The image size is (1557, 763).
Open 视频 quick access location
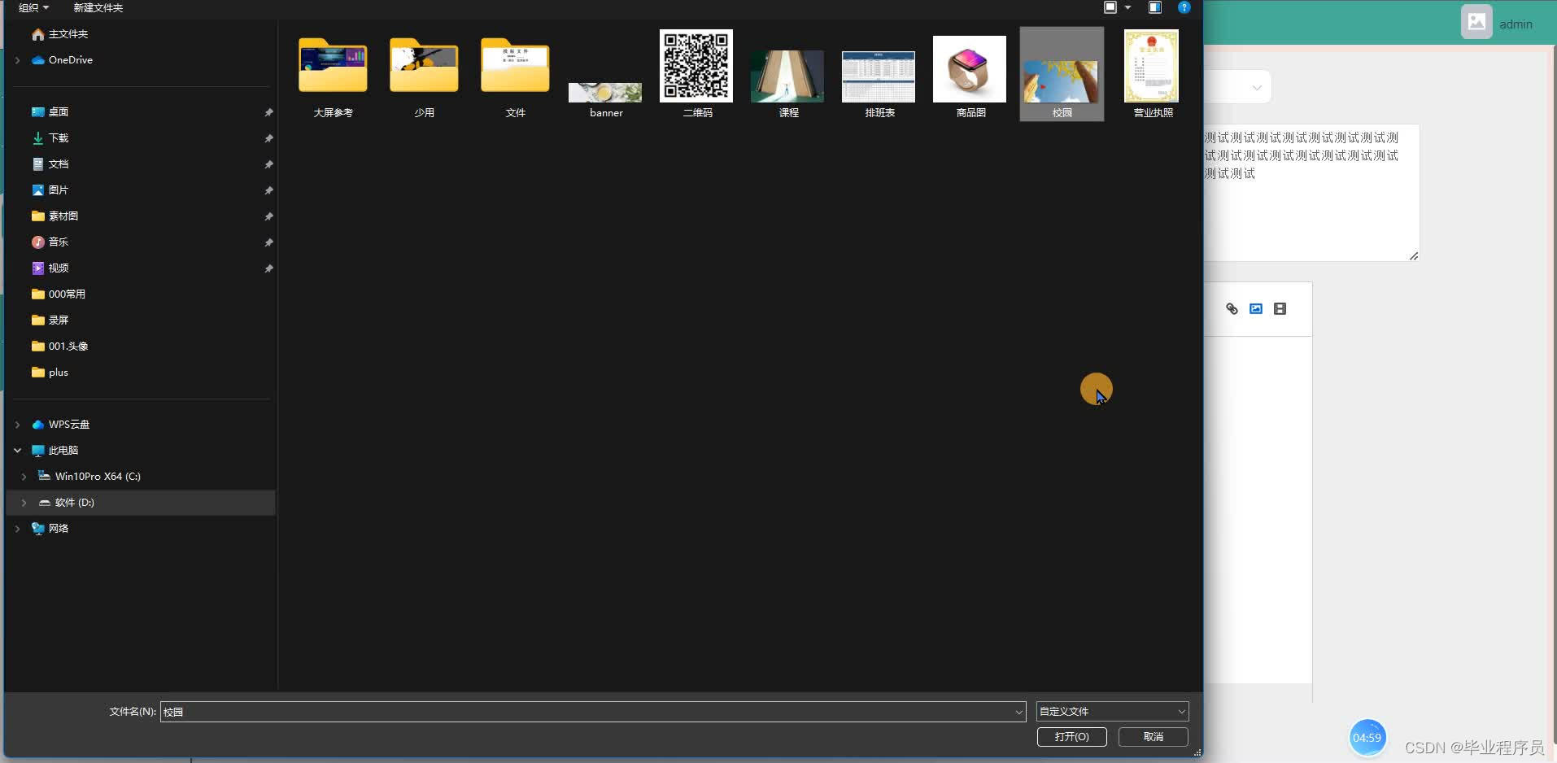point(50,268)
